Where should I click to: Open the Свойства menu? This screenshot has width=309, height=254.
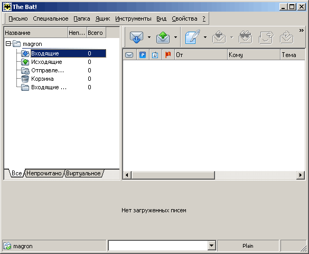184,18
